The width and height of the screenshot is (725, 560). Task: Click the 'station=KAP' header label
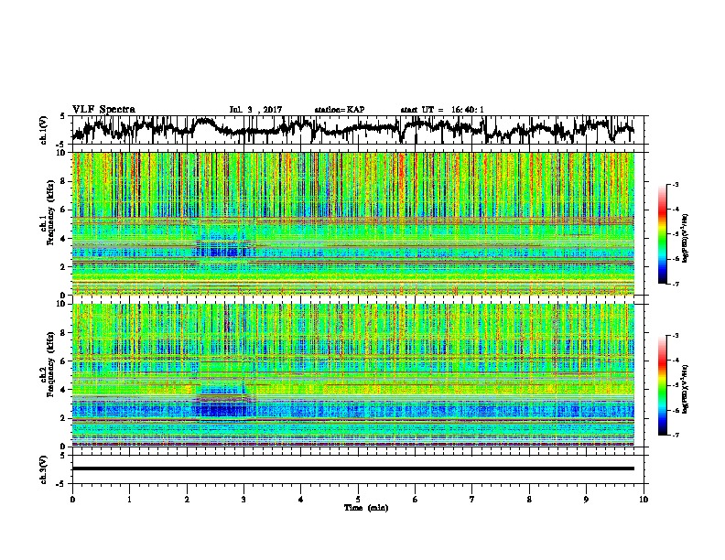pos(340,110)
